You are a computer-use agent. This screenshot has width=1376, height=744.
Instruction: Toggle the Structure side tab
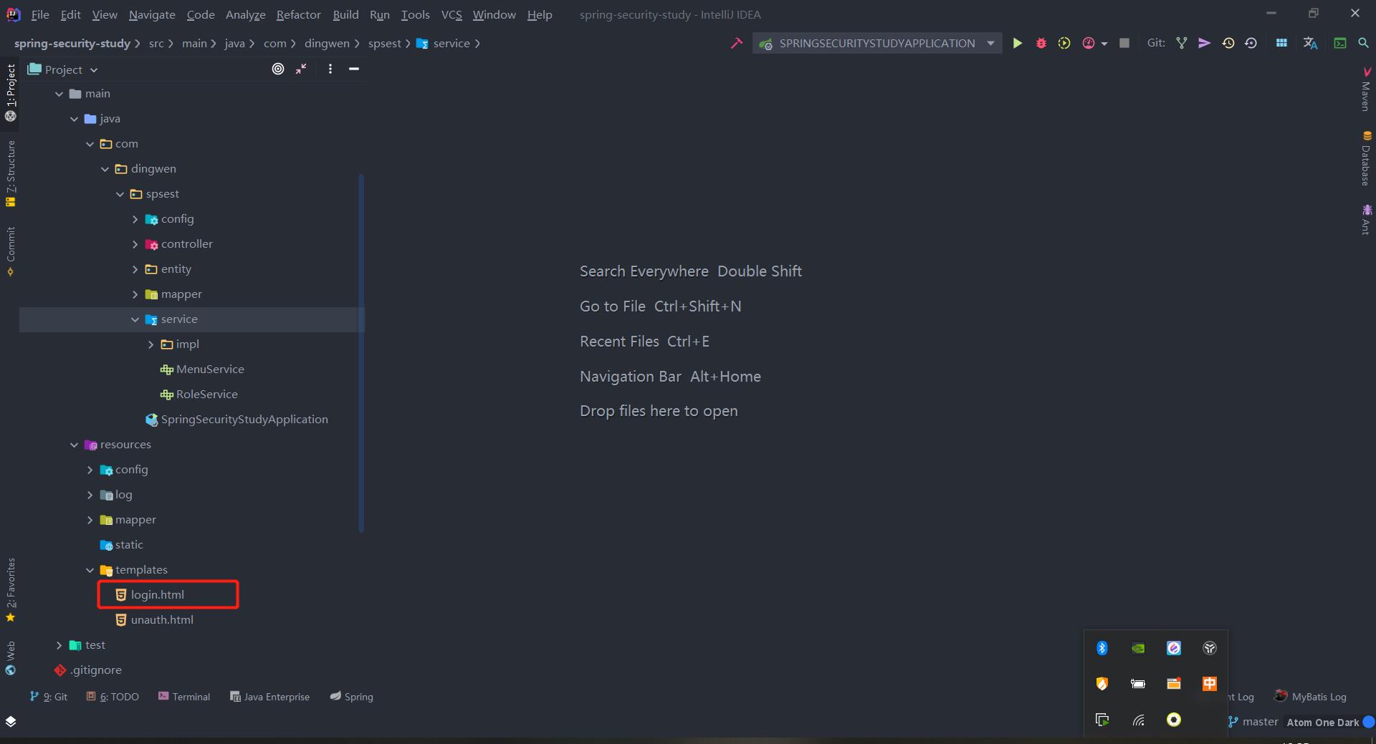[11, 173]
